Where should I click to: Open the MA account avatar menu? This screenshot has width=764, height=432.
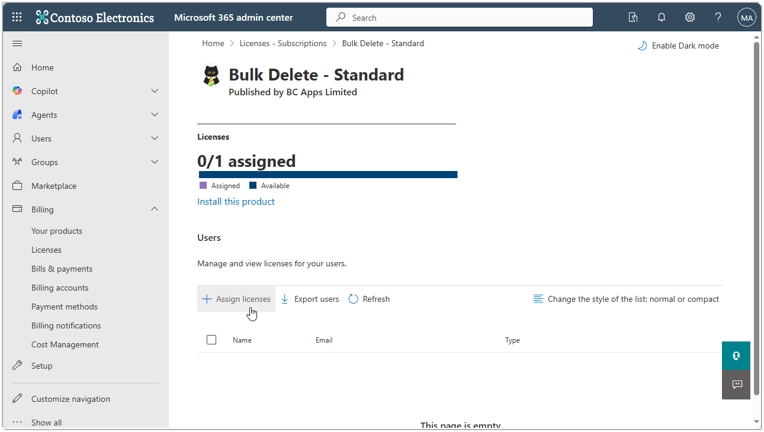pyautogui.click(x=746, y=17)
